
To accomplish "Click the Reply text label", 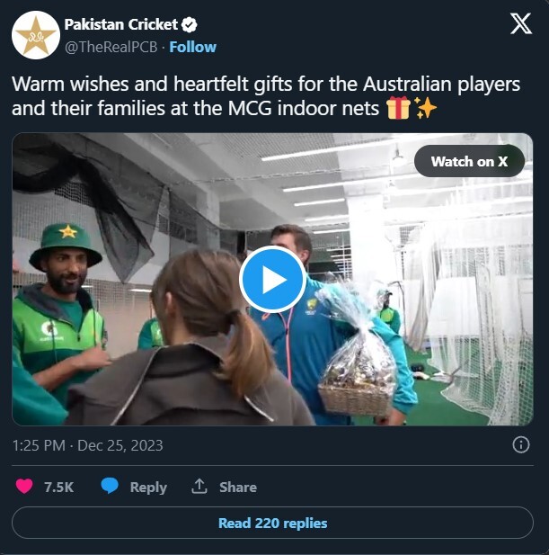I will pyautogui.click(x=148, y=488).
